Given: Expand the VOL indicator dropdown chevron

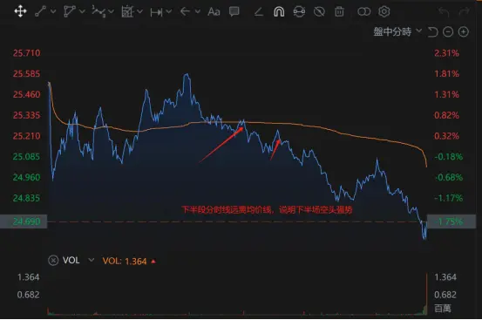Looking at the screenshot, I should tap(91, 261).
